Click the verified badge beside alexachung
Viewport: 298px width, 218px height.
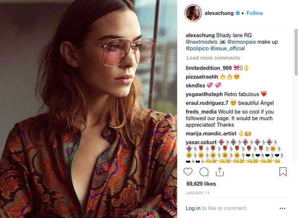(238, 13)
